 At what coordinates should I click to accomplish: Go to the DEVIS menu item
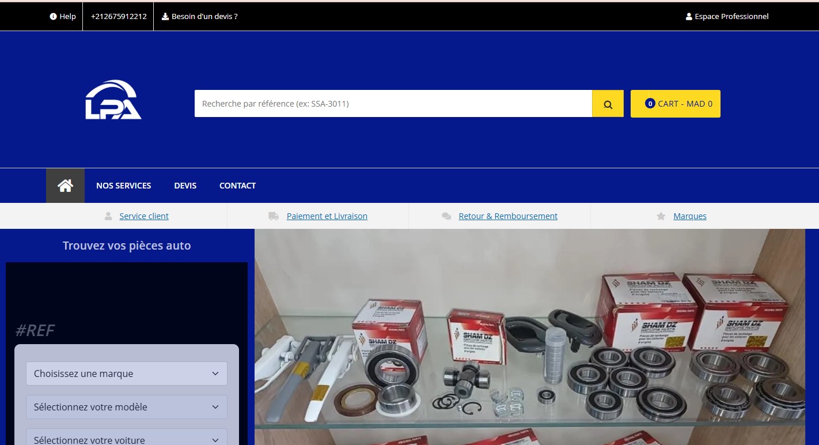click(185, 186)
